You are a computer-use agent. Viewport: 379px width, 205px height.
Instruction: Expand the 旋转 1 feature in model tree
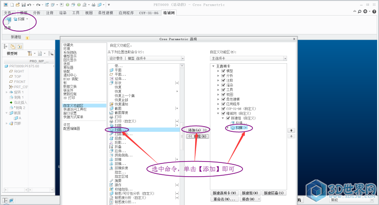coord(7,92)
